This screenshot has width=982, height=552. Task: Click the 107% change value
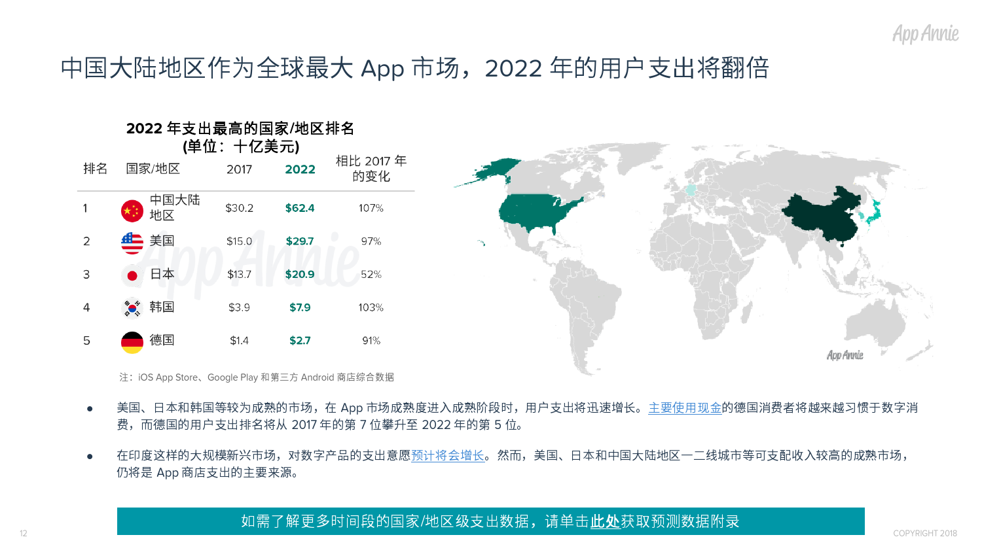[x=371, y=208]
